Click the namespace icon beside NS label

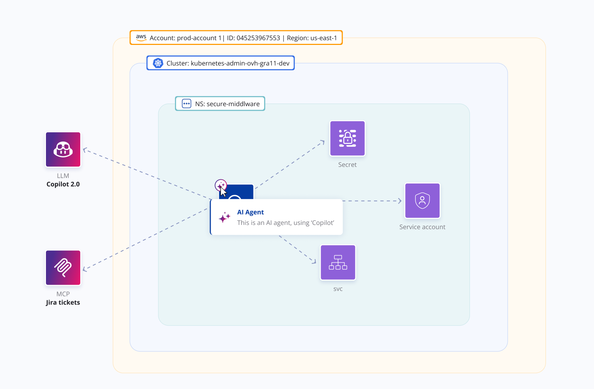point(186,104)
